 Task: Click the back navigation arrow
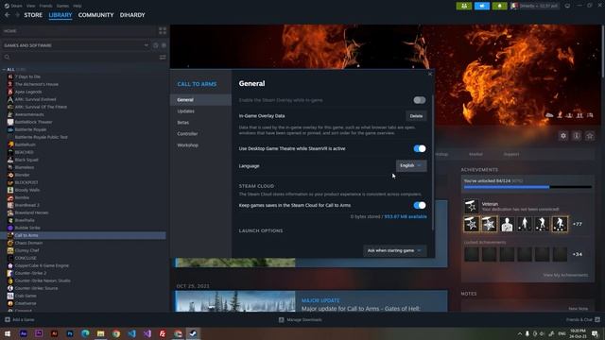click(x=8, y=15)
